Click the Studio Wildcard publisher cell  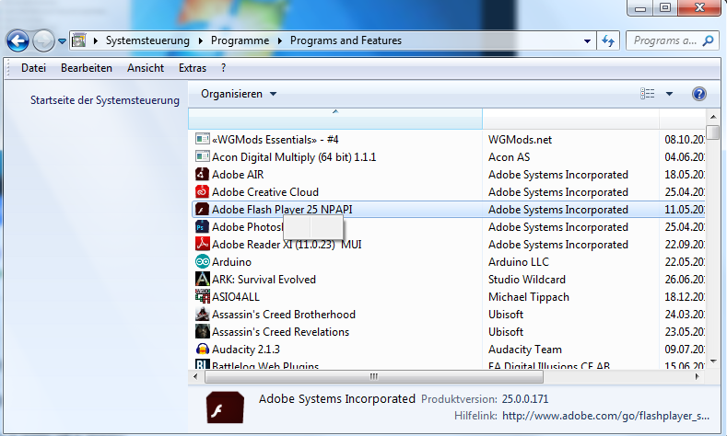tap(527, 279)
